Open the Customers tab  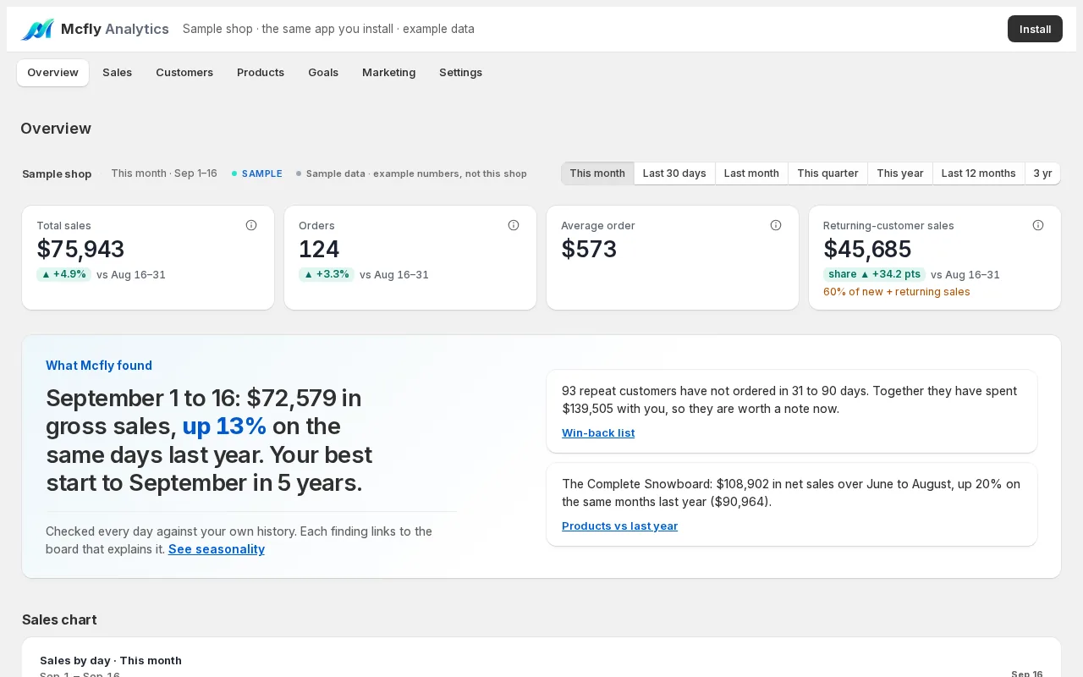[x=184, y=73]
